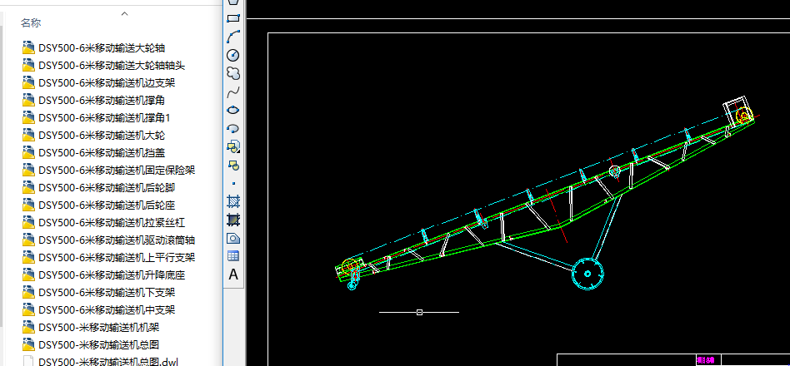Image resolution: width=790 pixels, height=366 pixels.
Task: Insert a table with Table tool
Action: 233,256
